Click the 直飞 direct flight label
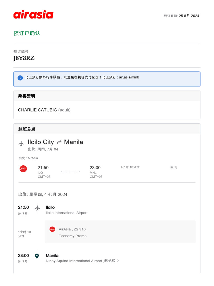The height and width of the screenshot is (286, 214). pyautogui.click(x=174, y=167)
